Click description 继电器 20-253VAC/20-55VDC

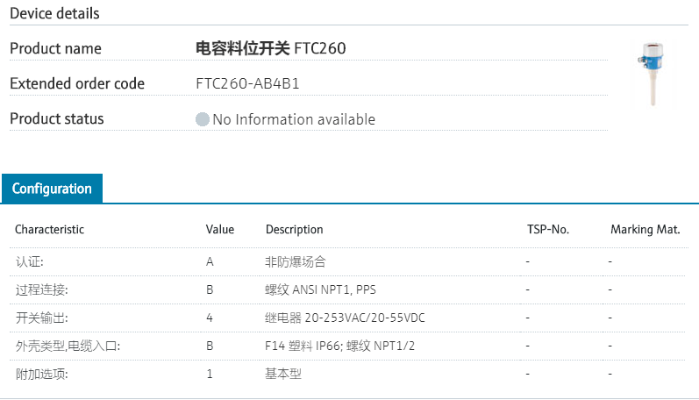point(345,318)
